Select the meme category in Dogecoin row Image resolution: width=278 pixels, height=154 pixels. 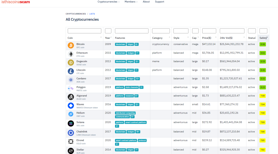click(x=156, y=61)
